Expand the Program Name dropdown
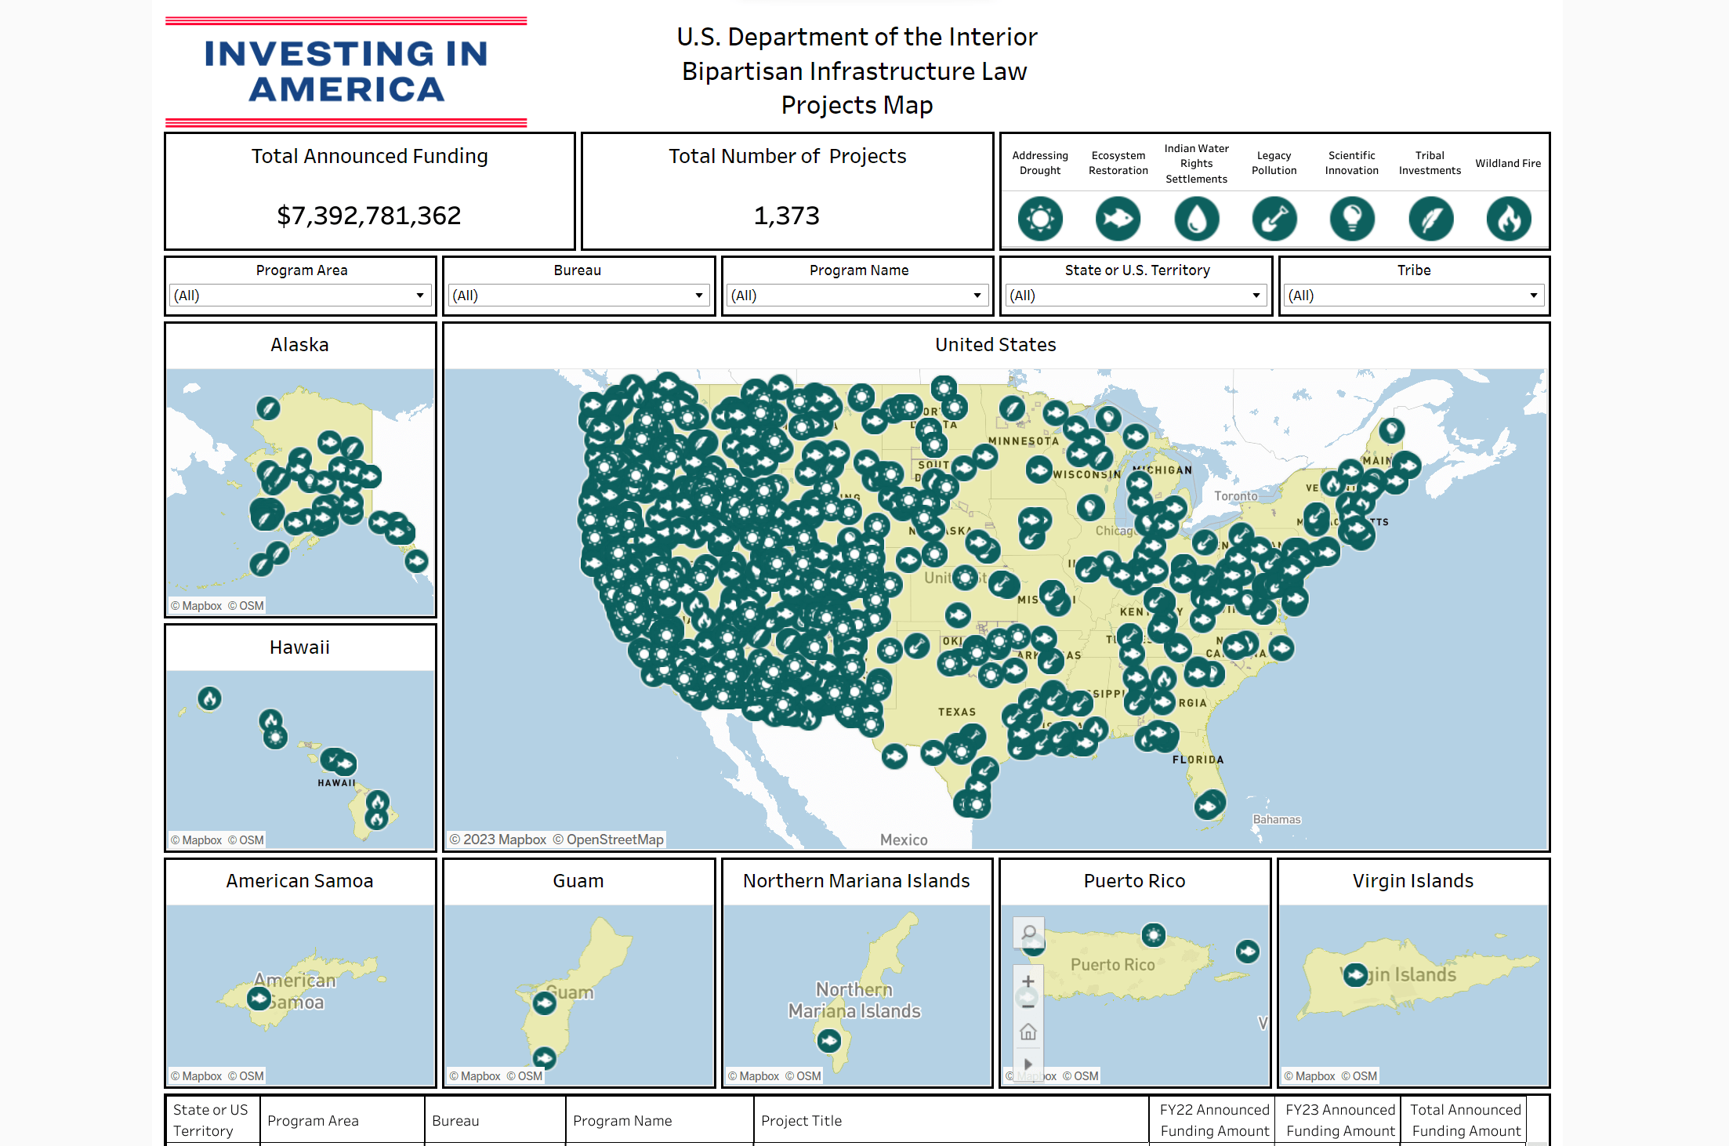The image size is (1729, 1146). click(857, 296)
